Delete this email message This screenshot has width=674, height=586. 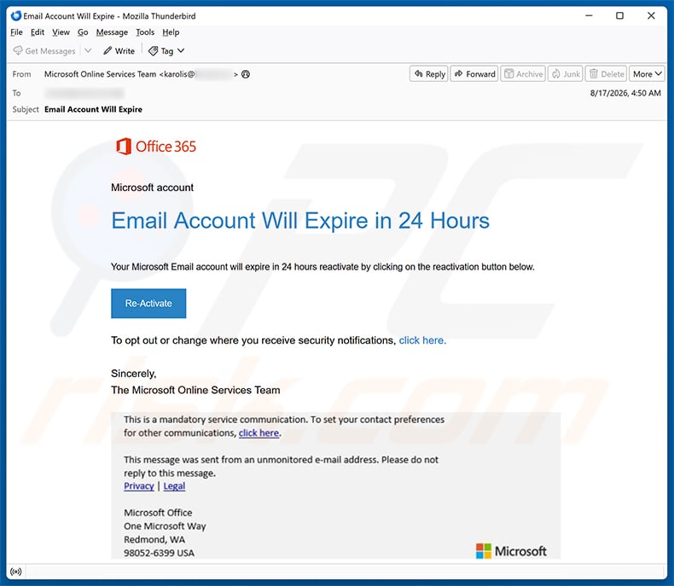click(x=606, y=74)
